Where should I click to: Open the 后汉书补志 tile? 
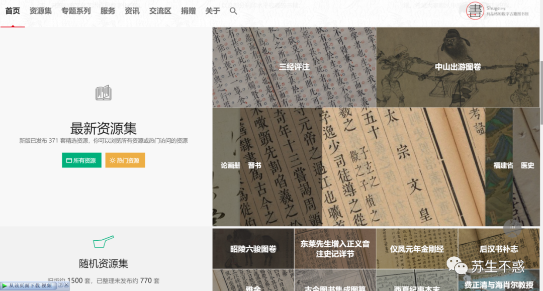pos(499,248)
